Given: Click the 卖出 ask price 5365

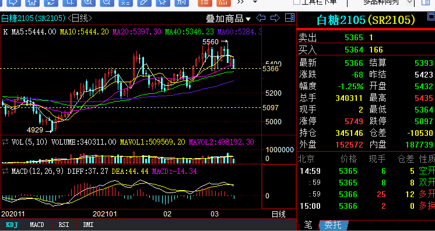Looking at the screenshot, I should tap(354, 37).
